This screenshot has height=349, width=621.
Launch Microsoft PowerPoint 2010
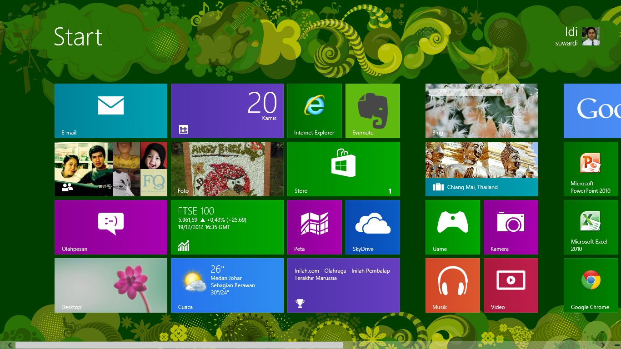click(x=591, y=169)
